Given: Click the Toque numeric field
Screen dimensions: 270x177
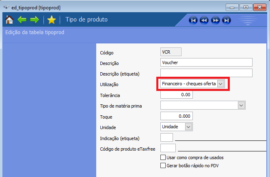Looking at the screenshot, I should [176, 116].
